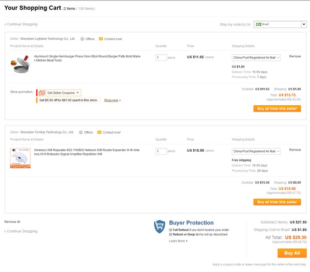This screenshot has height=272, width=310.
Task: Click the Tomtop seller's Contact now envelope icon
Action: coord(99,132)
